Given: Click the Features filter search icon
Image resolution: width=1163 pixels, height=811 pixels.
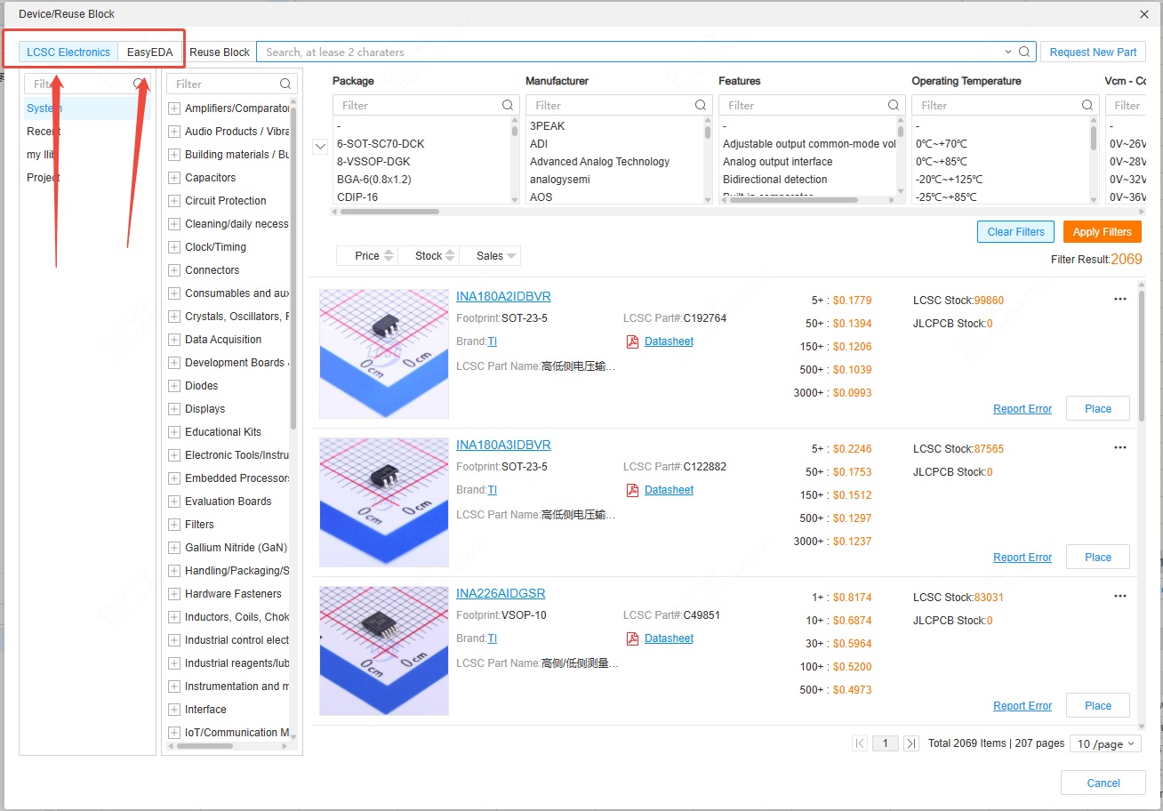Looking at the screenshot, I should pyautogui.click(x=894, y=105).
